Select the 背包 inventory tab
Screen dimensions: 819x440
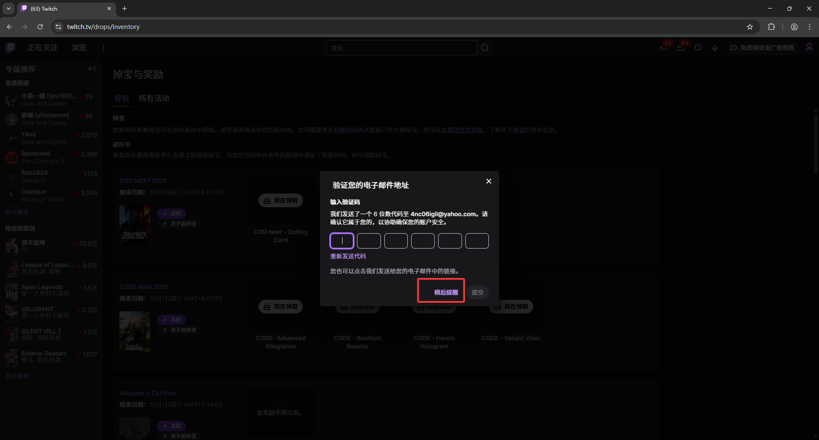click(122, 98)
